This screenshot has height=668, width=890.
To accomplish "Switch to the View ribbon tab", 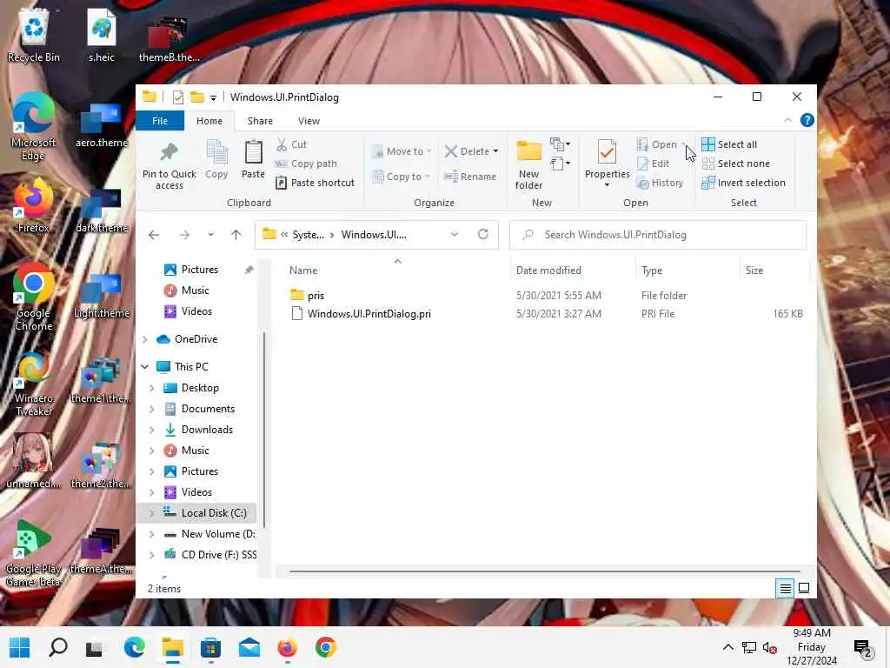I will click(309, 121).
